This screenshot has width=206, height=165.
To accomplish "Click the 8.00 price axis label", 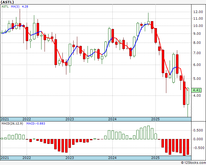I will tap(197, 43).
